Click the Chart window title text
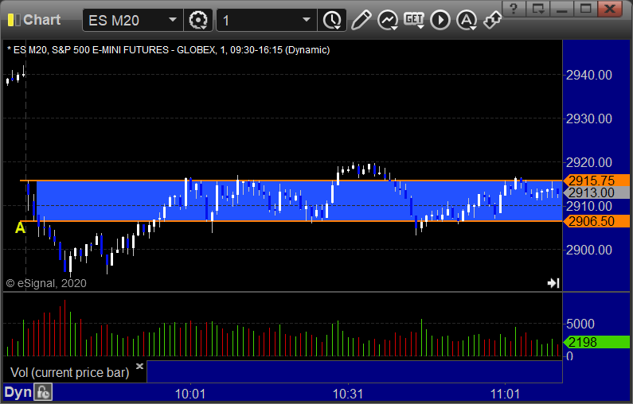 (42, 20)
